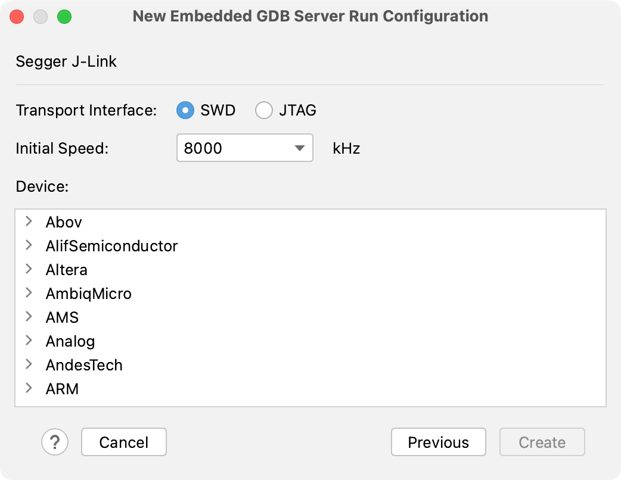
Task: Open the Initial Speed dropdown
Action: [x=301, y=148]
